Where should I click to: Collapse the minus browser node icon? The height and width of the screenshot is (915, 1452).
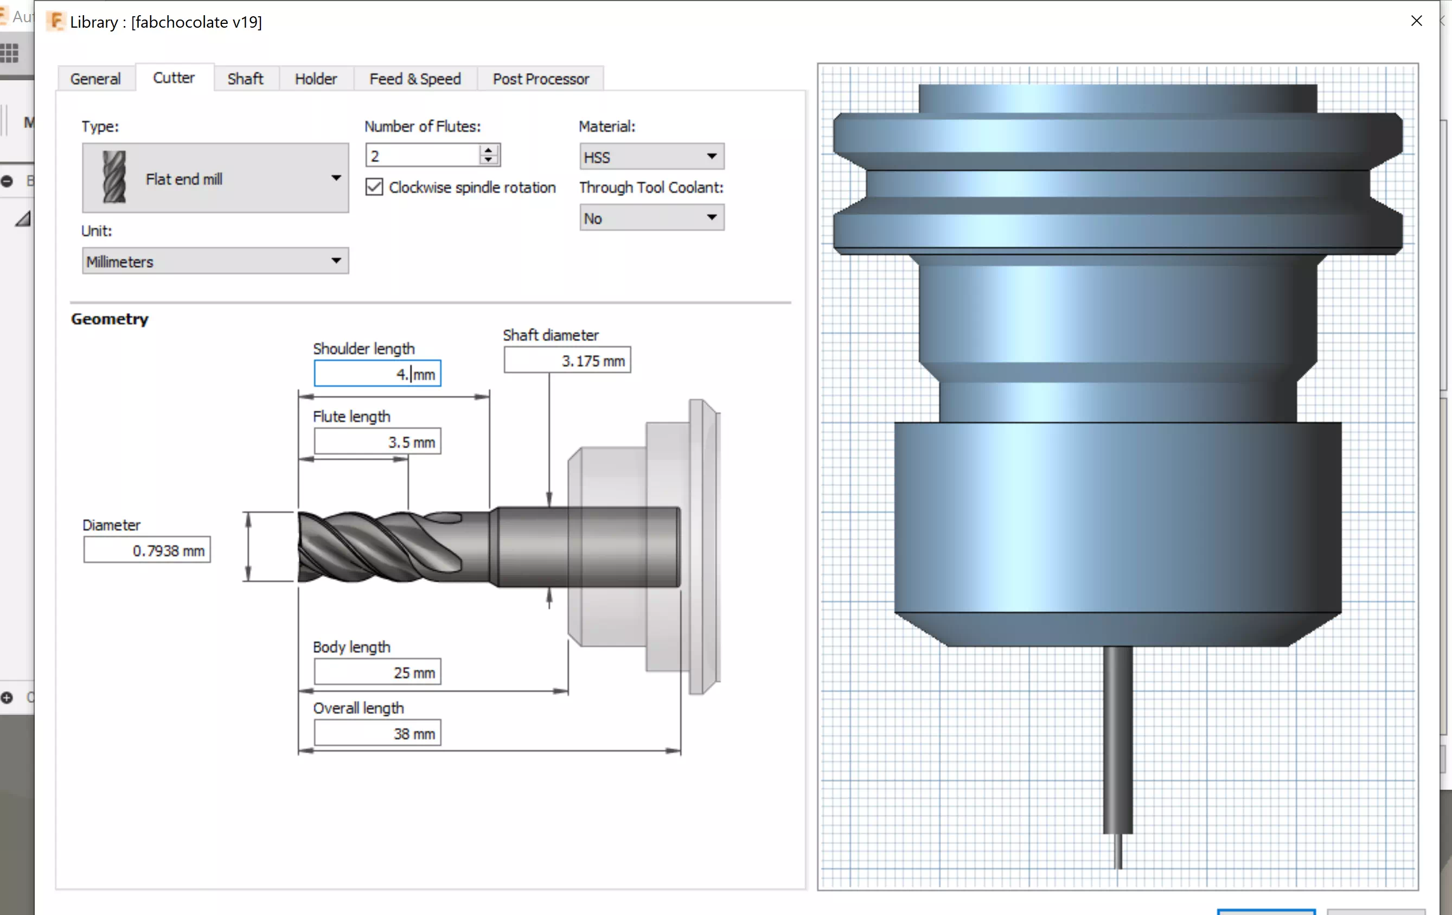[7, 181]
